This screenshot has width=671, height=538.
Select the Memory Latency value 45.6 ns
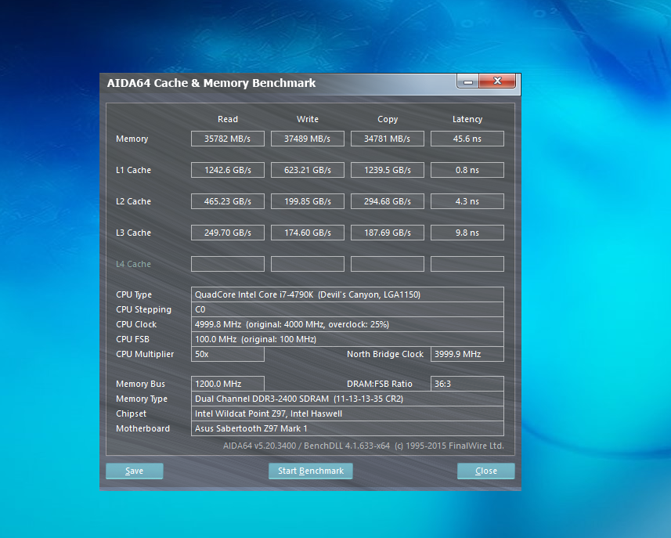467,139
